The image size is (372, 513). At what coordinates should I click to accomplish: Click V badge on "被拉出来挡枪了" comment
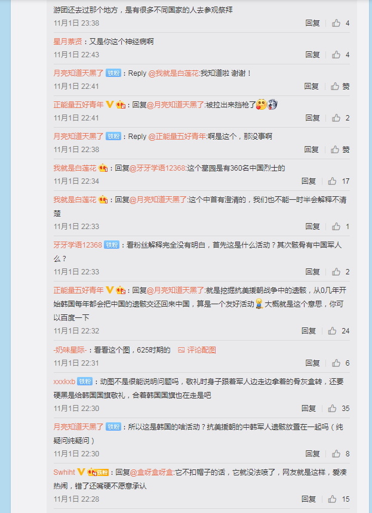(110, 105)
